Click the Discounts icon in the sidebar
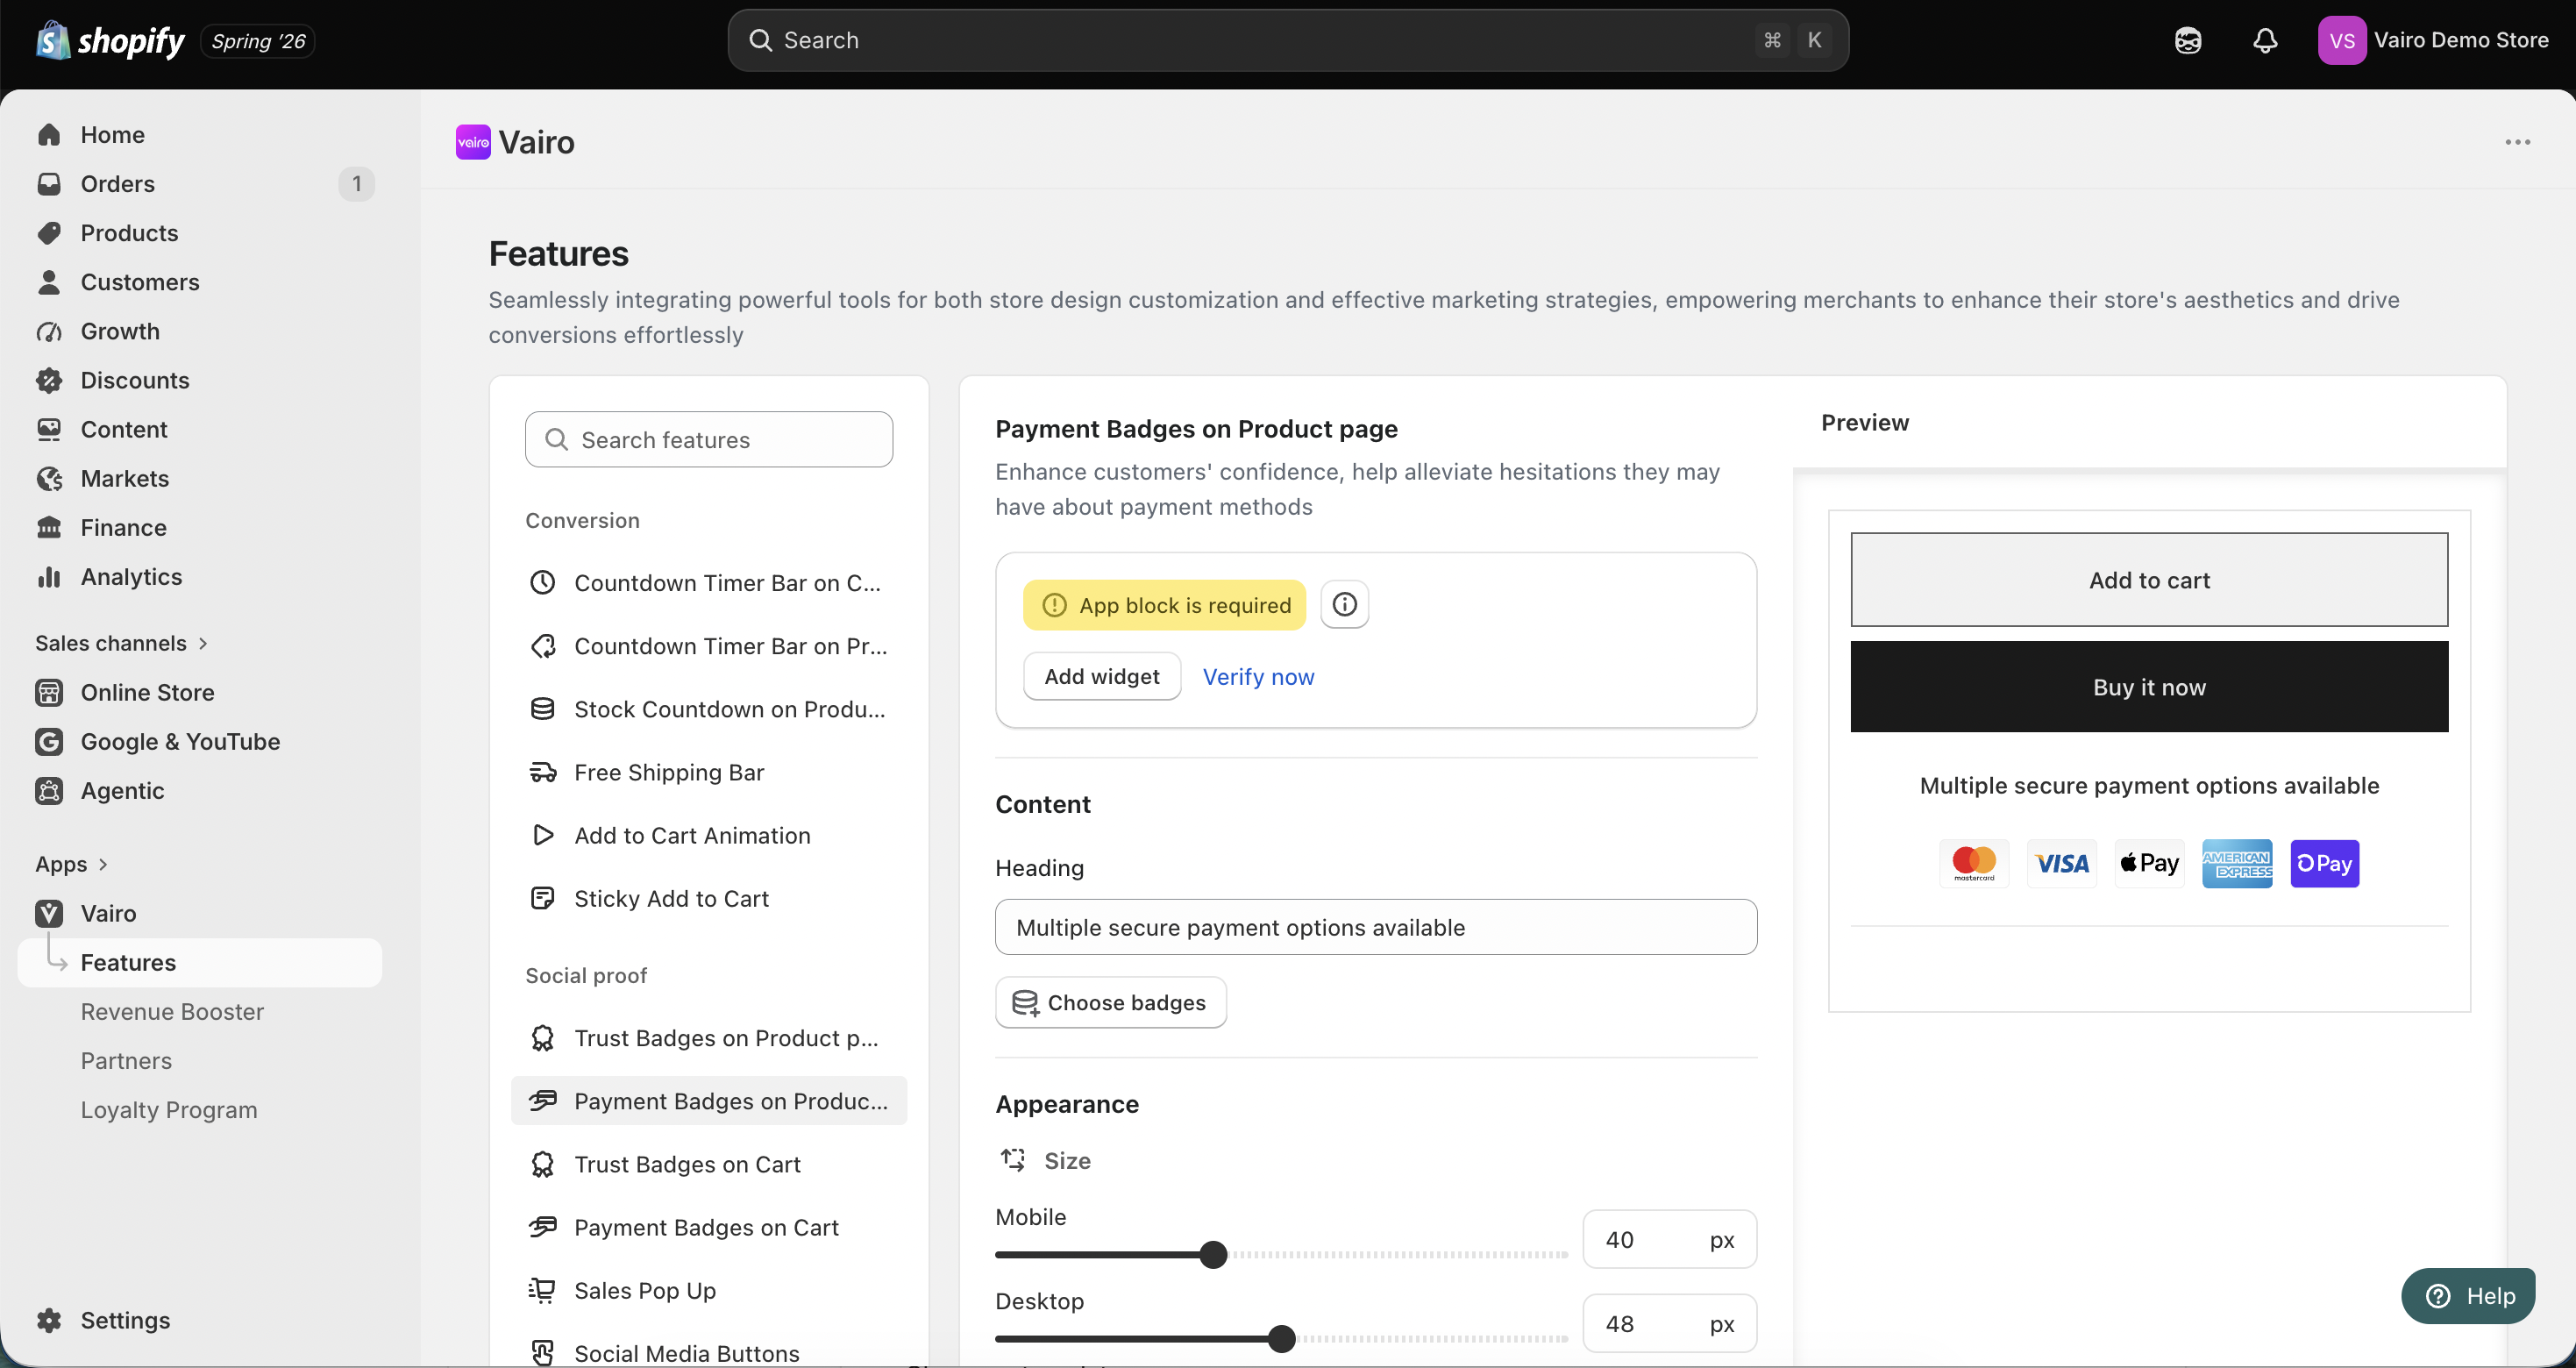Screen dimensions: 2576x1368 point(49,380)
